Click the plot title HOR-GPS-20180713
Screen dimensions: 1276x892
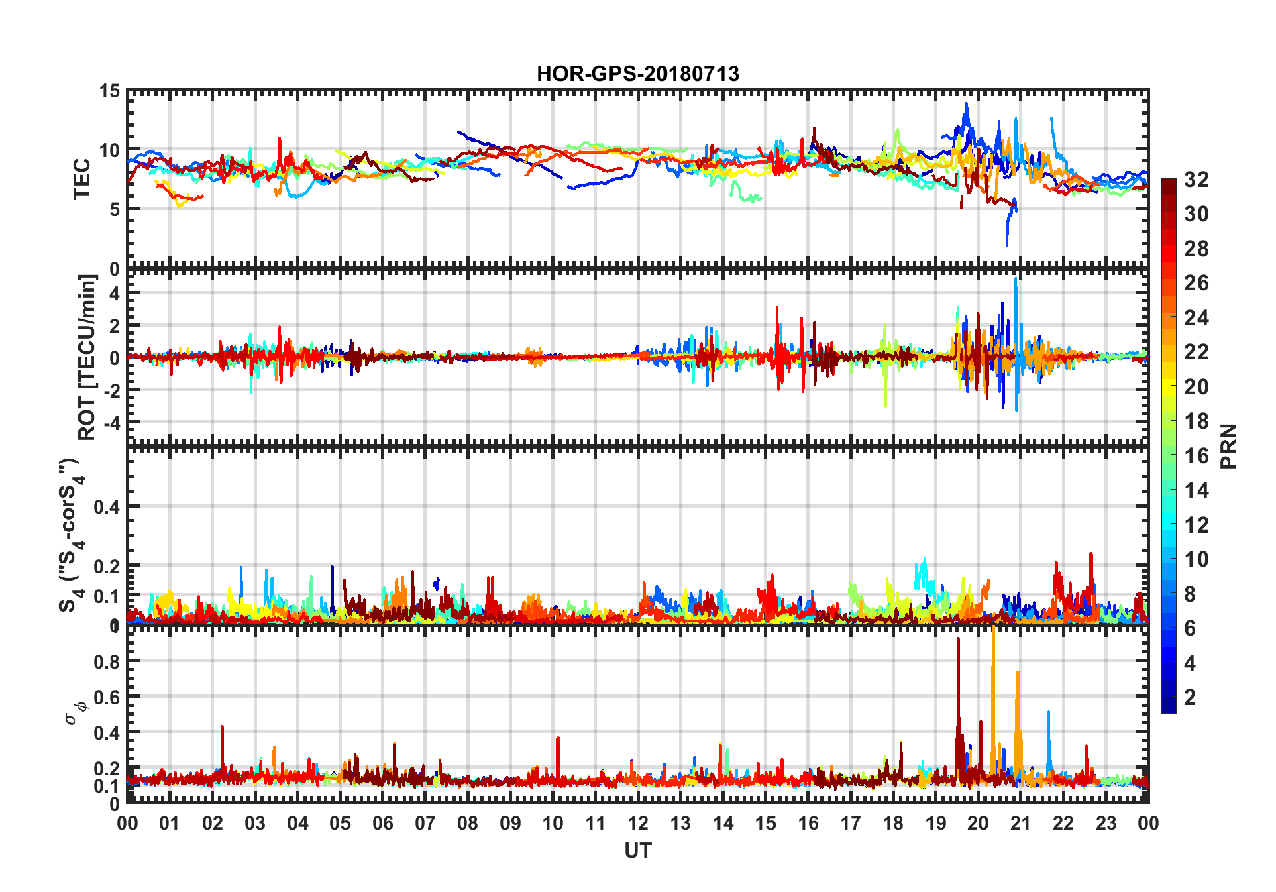(638, 74)
